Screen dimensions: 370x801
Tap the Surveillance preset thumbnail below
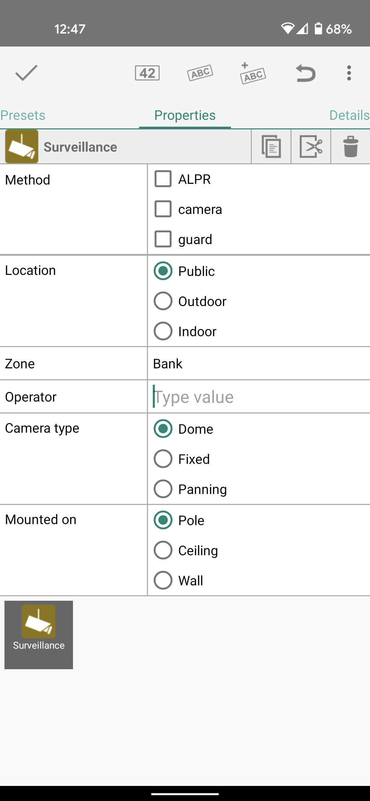(x=39, y=635)
